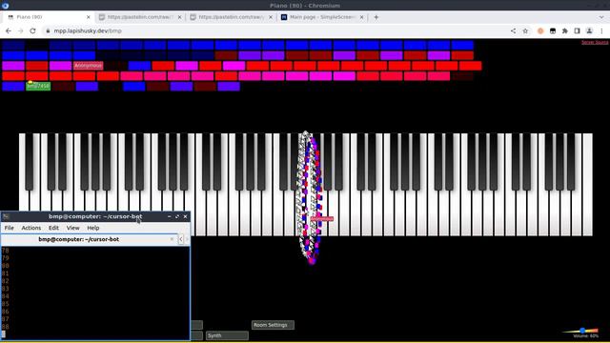610x343 pixels.
Task: Open the terminal Edit menu
Action: coord(53,228)
